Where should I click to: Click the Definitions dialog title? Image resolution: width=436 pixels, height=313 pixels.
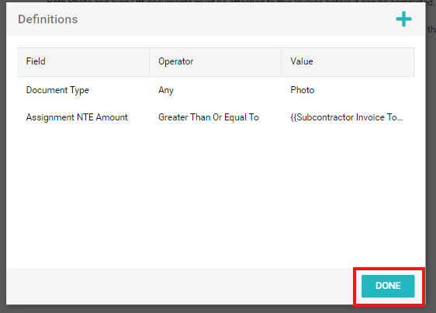coord(48,19)
